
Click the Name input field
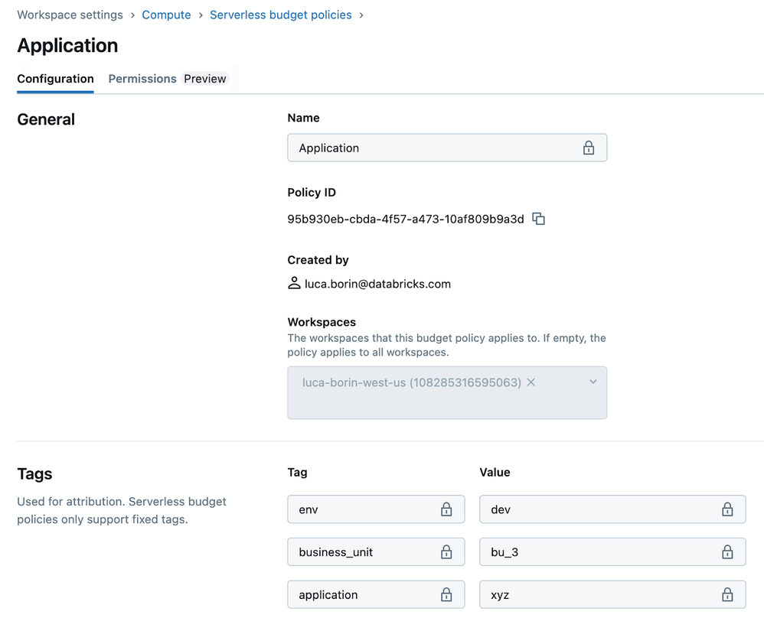pos(429,148)
